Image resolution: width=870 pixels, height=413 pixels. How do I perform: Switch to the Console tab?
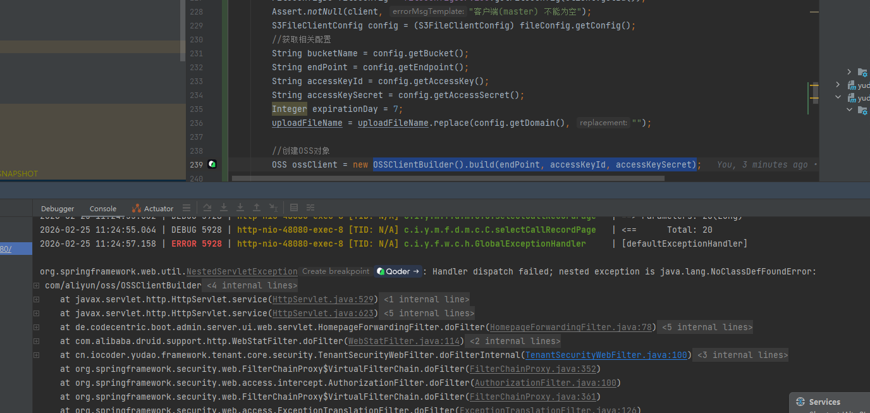(x=103, y=209)
